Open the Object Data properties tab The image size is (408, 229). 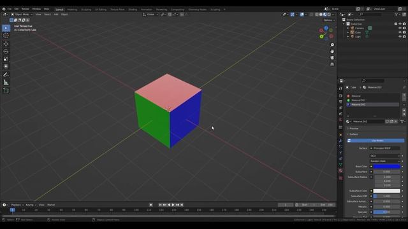tap(340, 165)
